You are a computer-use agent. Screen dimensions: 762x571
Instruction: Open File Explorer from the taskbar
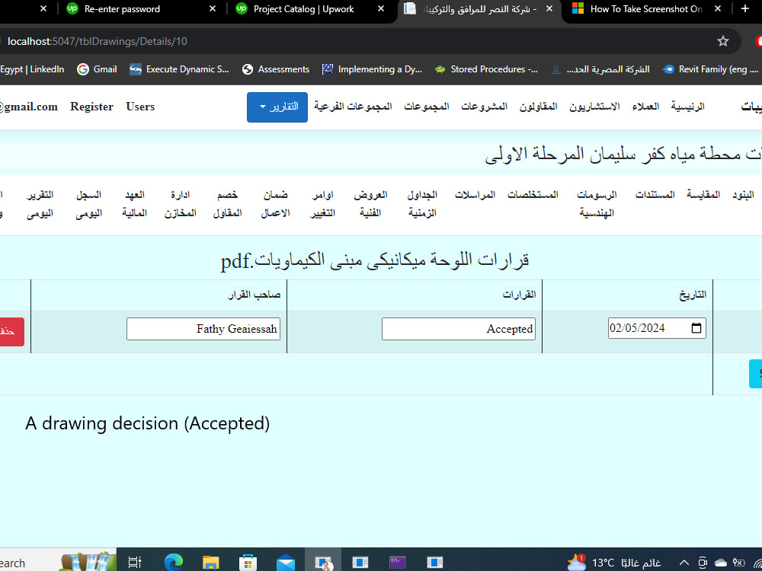pyautogui.click(x=210, y=563)
